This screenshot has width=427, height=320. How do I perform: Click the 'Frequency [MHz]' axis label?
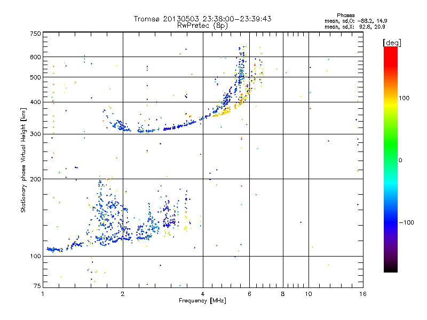point(202,301)
